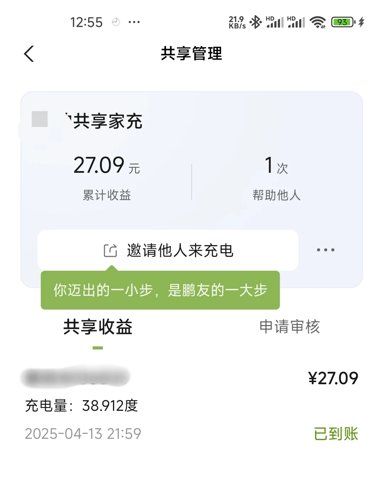This screenshot has width=383, height=502.
Task: Open the three-dot more options menu
Action: click(x=326, y=250)
